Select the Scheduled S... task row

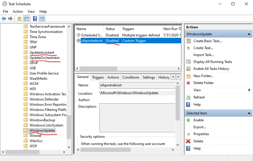click(x=129, y=35)
